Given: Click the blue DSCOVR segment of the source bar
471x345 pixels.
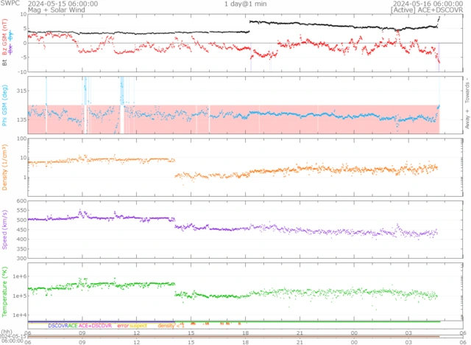Looking at the screenshot, I should point(102,322).
